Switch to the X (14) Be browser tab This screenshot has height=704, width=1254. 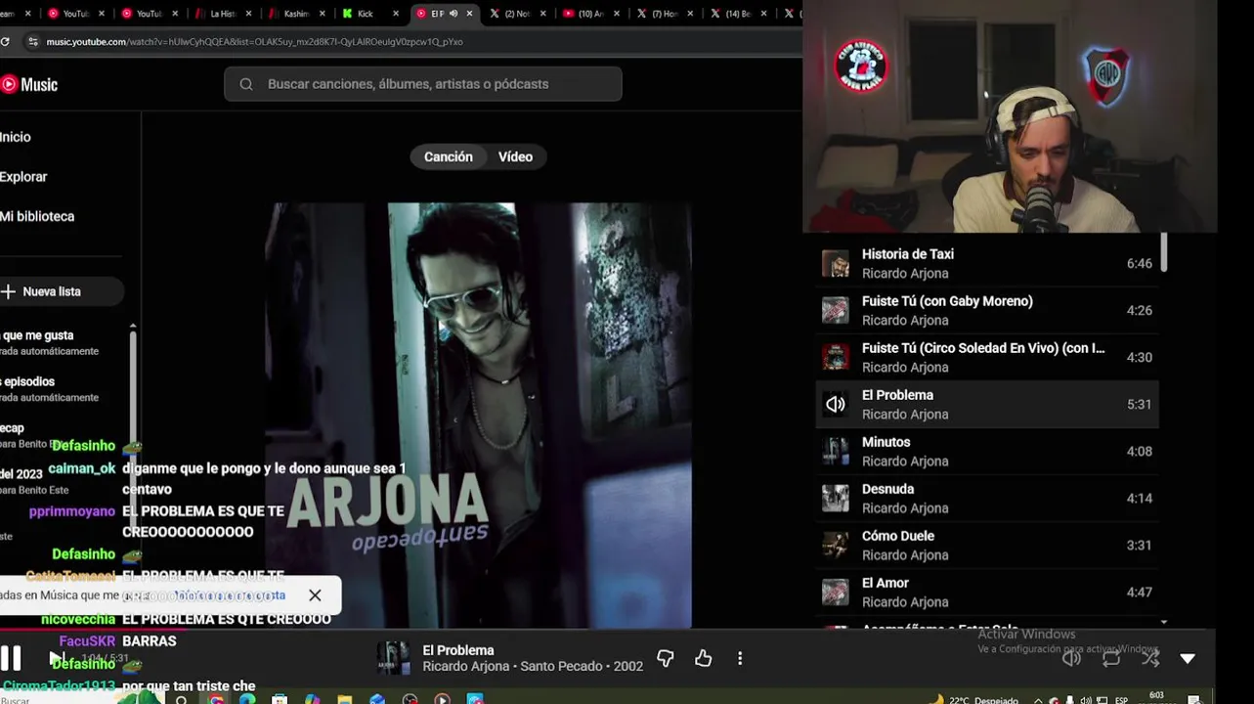(738, 14)
